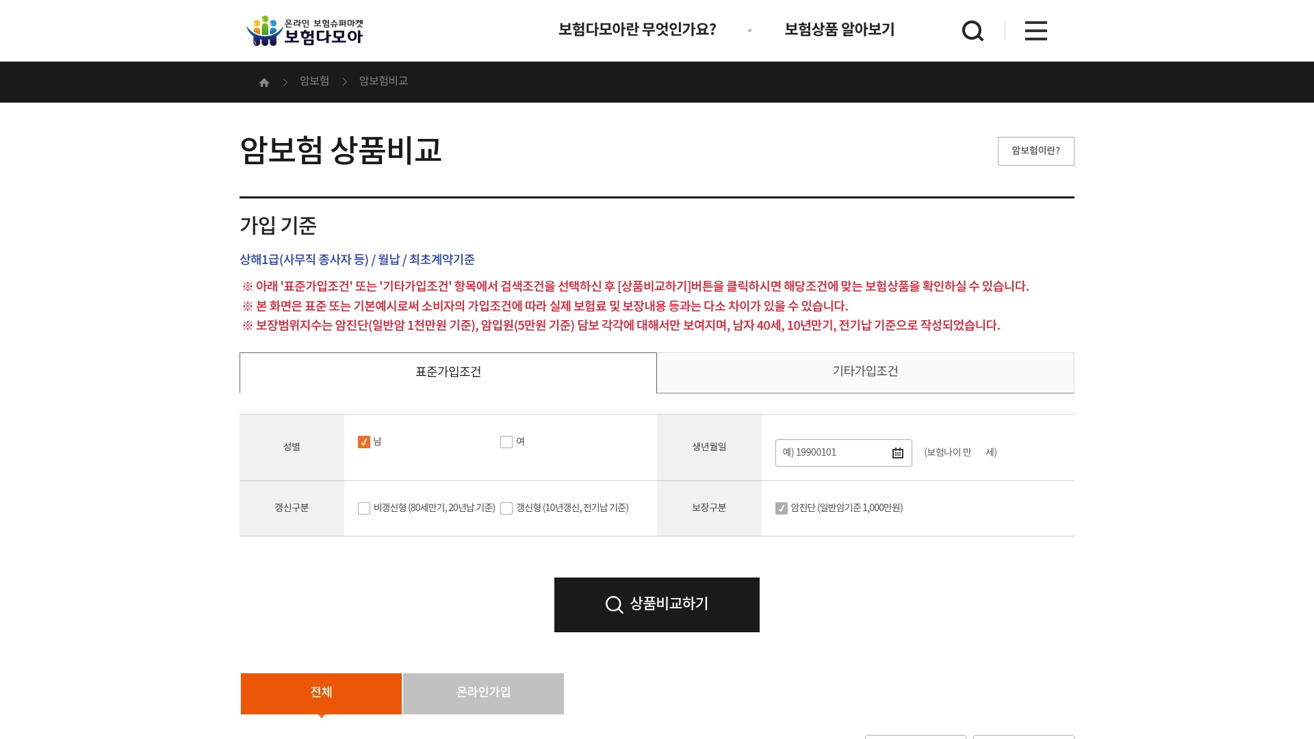Open 보험다모아란 무엇인가요? menu
Image resolution: width=1314 pixels, height=739 pixels.
click(x=637, y=29)
